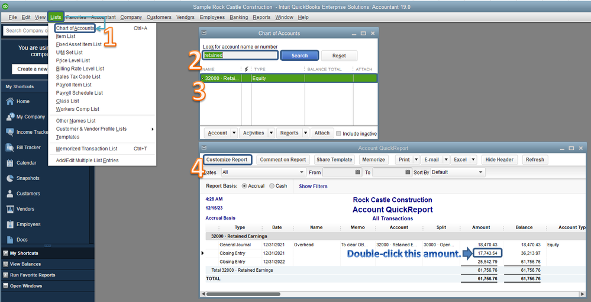This screenshot has width=591, height=302.
Task: Open the Home shortcut icon
Action: click(x=10, y=101)
